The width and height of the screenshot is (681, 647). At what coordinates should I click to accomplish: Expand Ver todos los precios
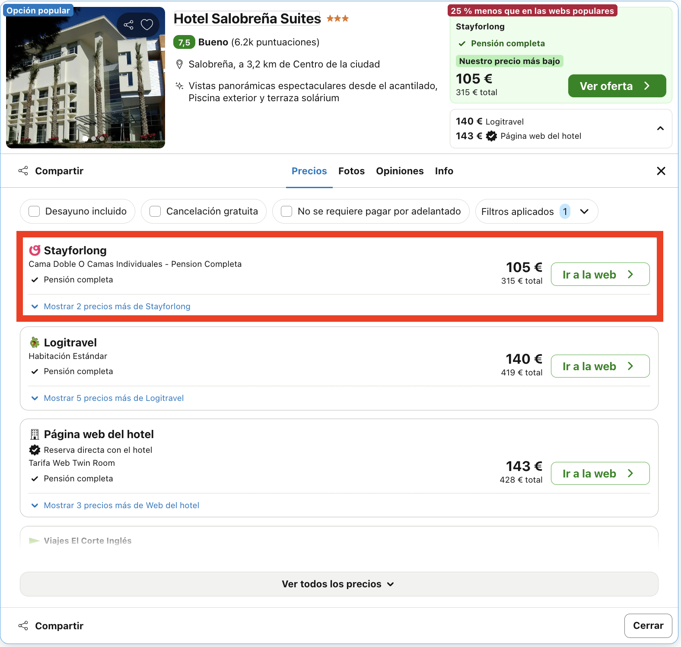pyautogui.click(x=339, y=584)
